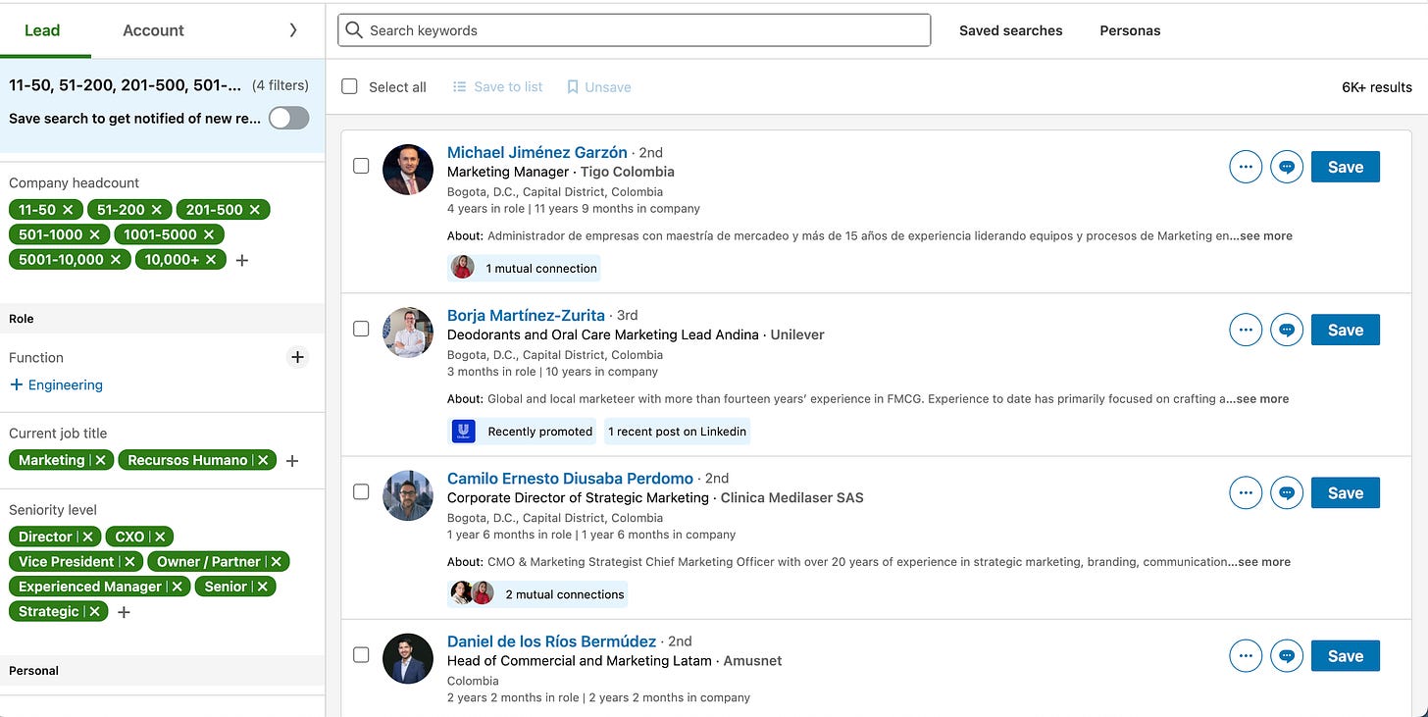The width and height of the screenshot is (1428, 717).
Task: Message Borja Martínez-Zurita via chat icon
Action: (1287, 330)
